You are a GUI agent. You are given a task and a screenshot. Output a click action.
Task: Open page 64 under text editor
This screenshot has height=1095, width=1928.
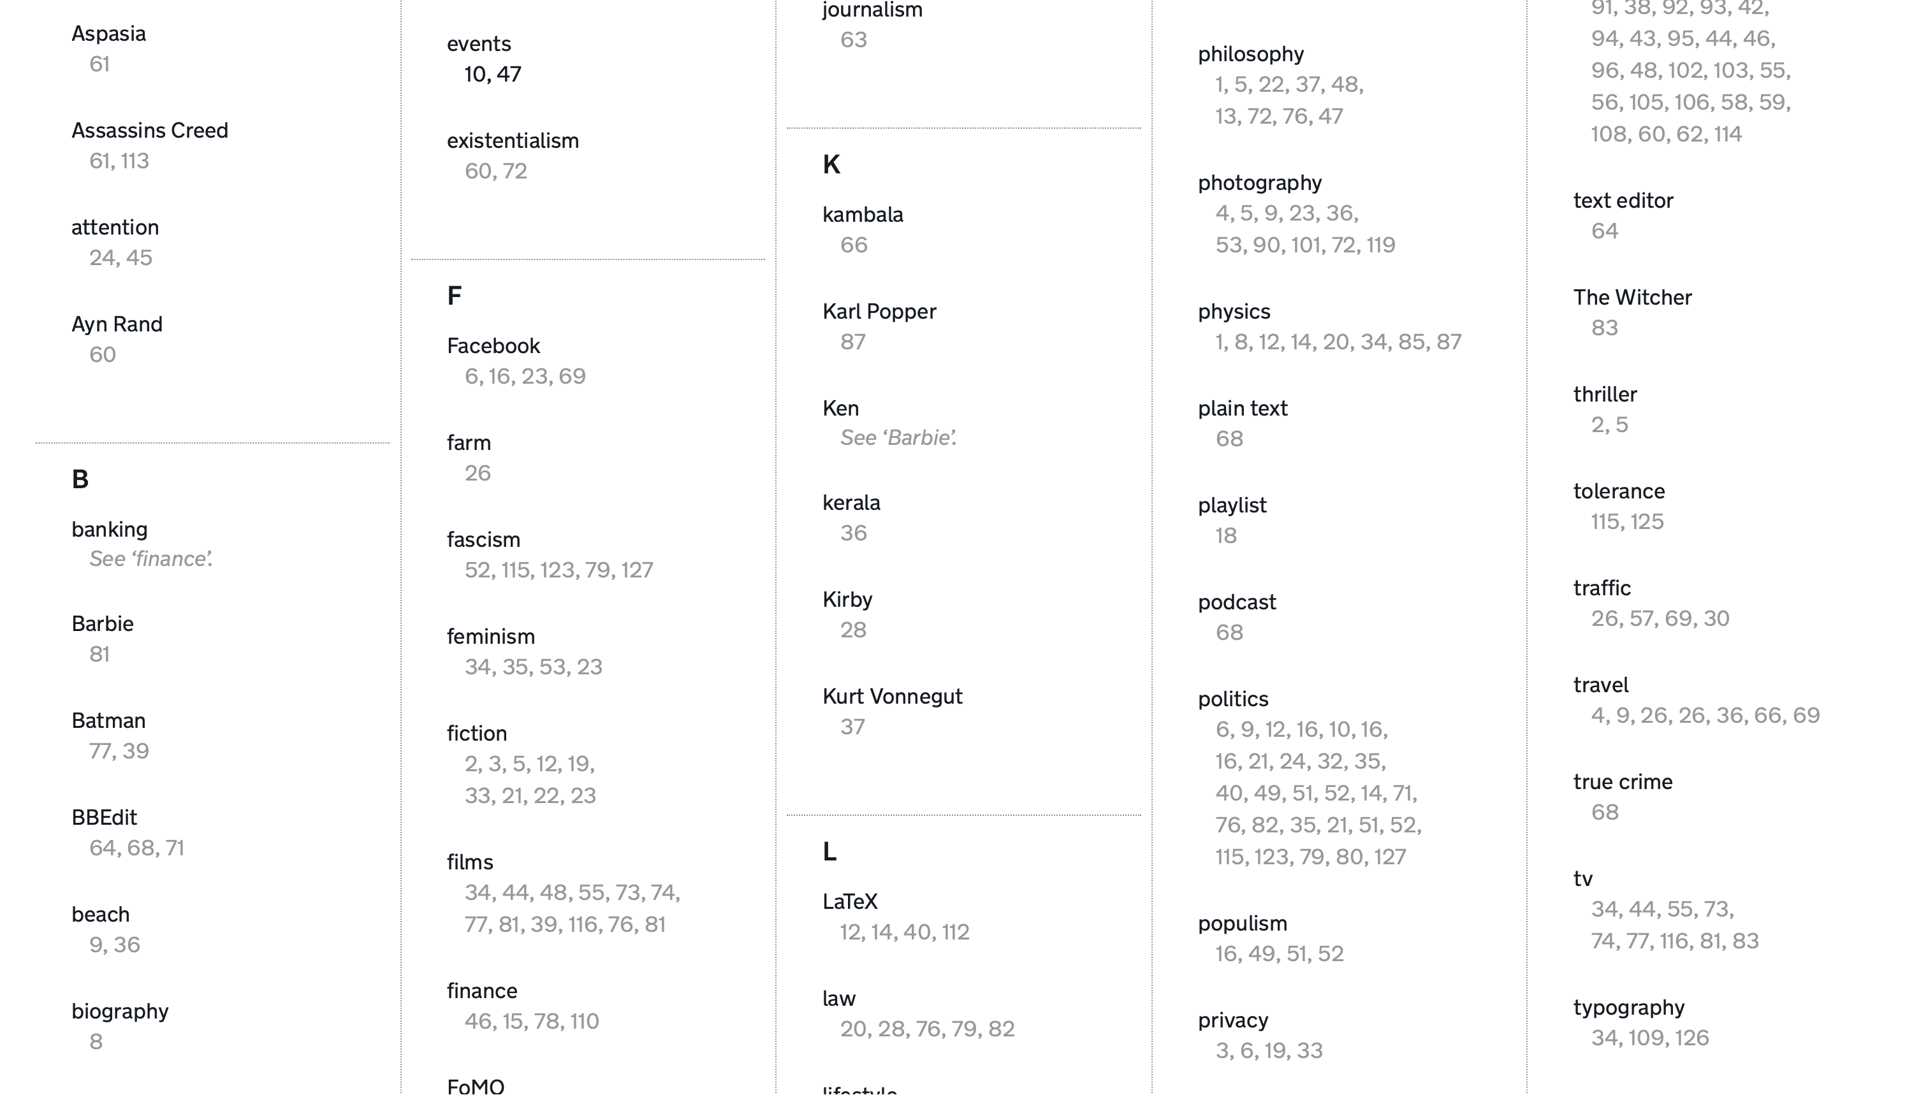click(x=1603, y=231)
